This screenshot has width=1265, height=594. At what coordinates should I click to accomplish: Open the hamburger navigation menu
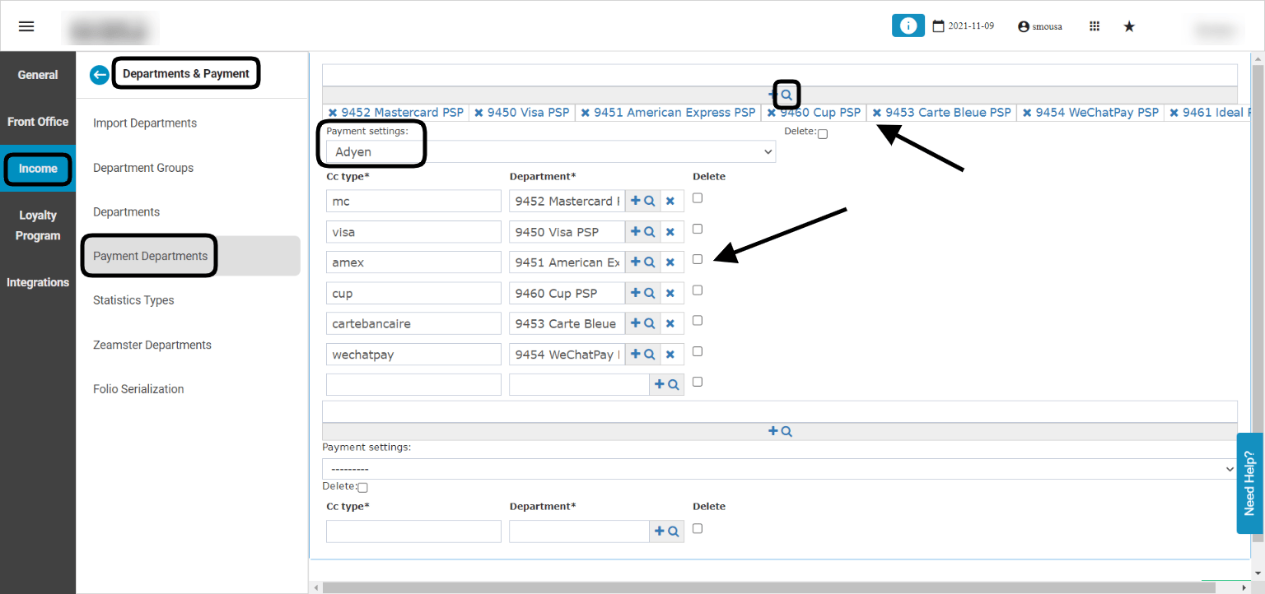[26, 26]
